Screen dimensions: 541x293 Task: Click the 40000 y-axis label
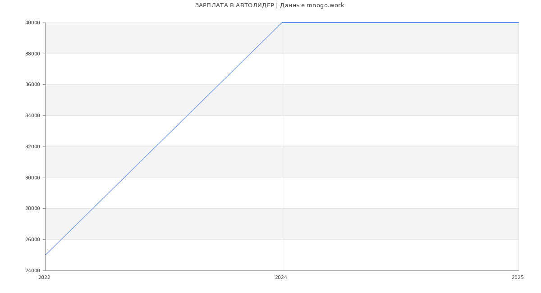(x=32, y=23)
